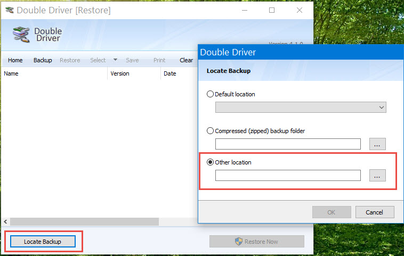Select Compressed (zipped) backup folder option
The width and height of the screenshot is (404, 256).
(x=210, y=131)
